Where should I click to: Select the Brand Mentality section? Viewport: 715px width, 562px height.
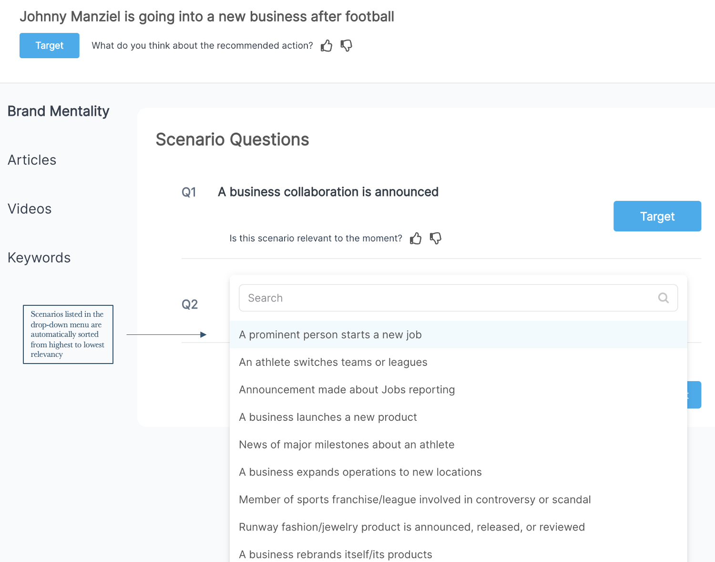(x=59, y=111)
